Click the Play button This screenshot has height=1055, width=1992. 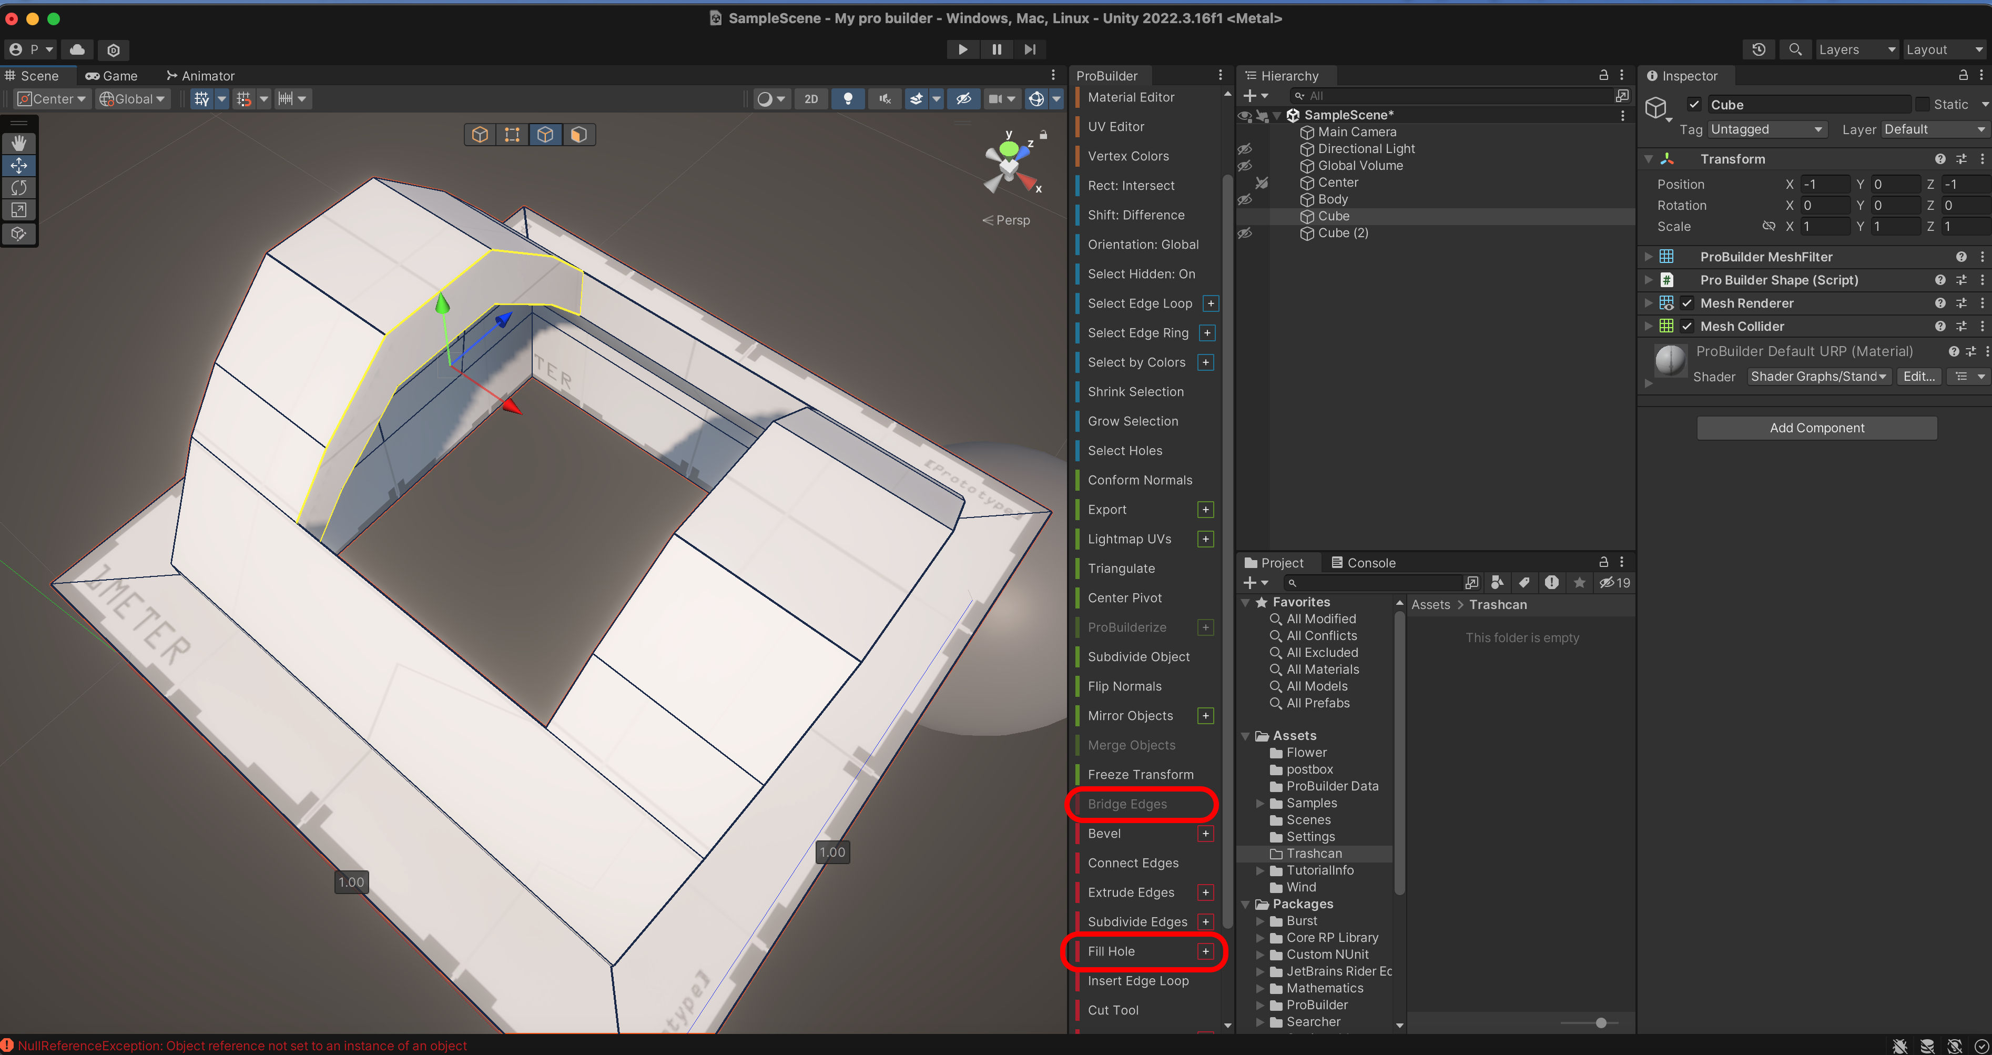[962, 49]
